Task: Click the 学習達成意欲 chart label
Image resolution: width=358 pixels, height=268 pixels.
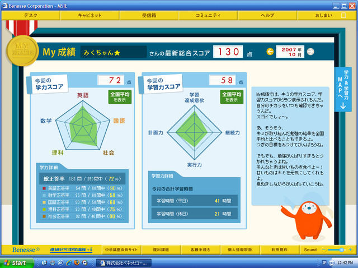Action: point(194,98)
